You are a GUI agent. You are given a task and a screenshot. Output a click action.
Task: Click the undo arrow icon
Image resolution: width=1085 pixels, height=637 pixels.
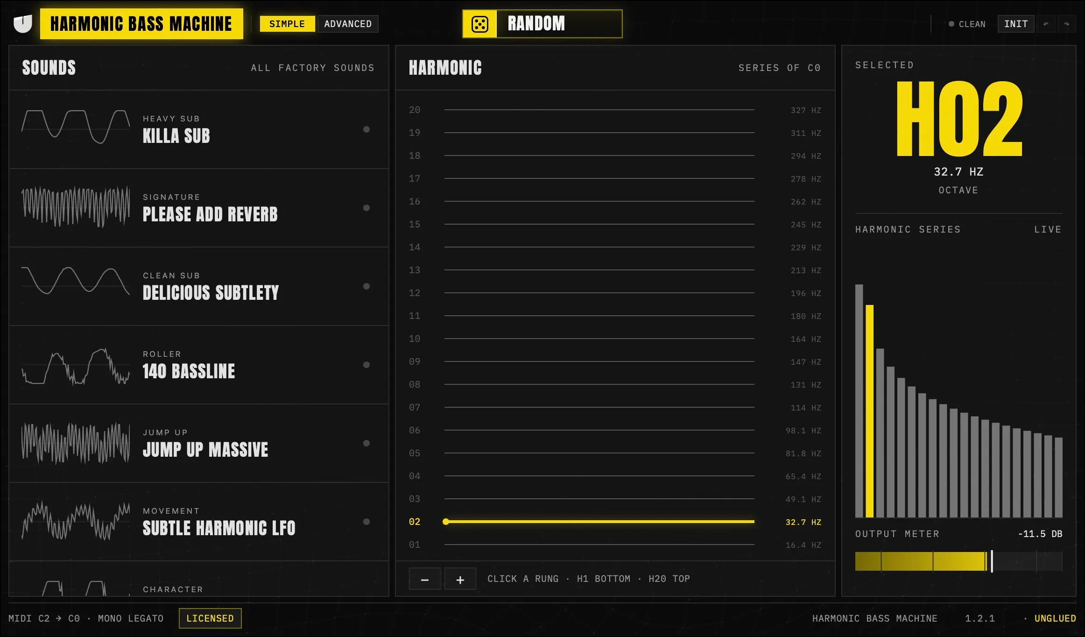(1046, 24)
